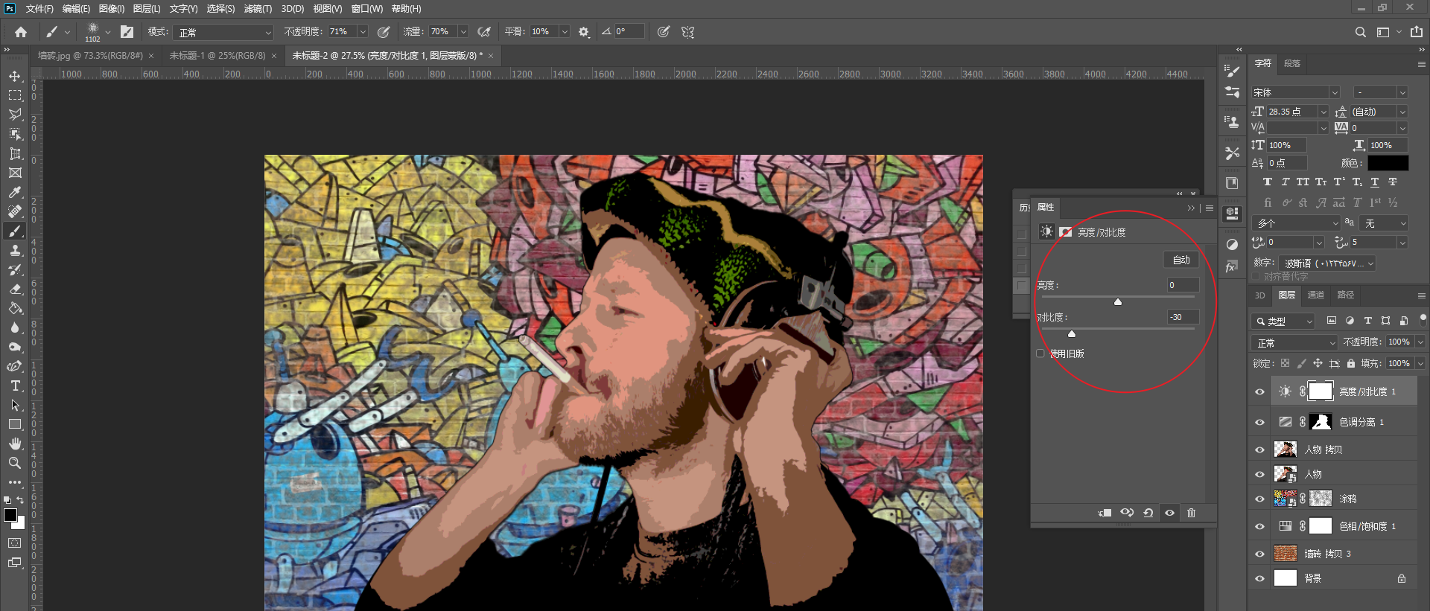The width and height of the screenshot is (1430, 611).
Task: Enable the Use Legacy checkbox
Action: point(1040,354)
